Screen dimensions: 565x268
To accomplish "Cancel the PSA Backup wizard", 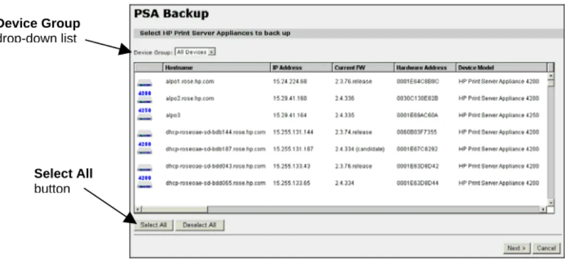I will (x=546, y=248).
